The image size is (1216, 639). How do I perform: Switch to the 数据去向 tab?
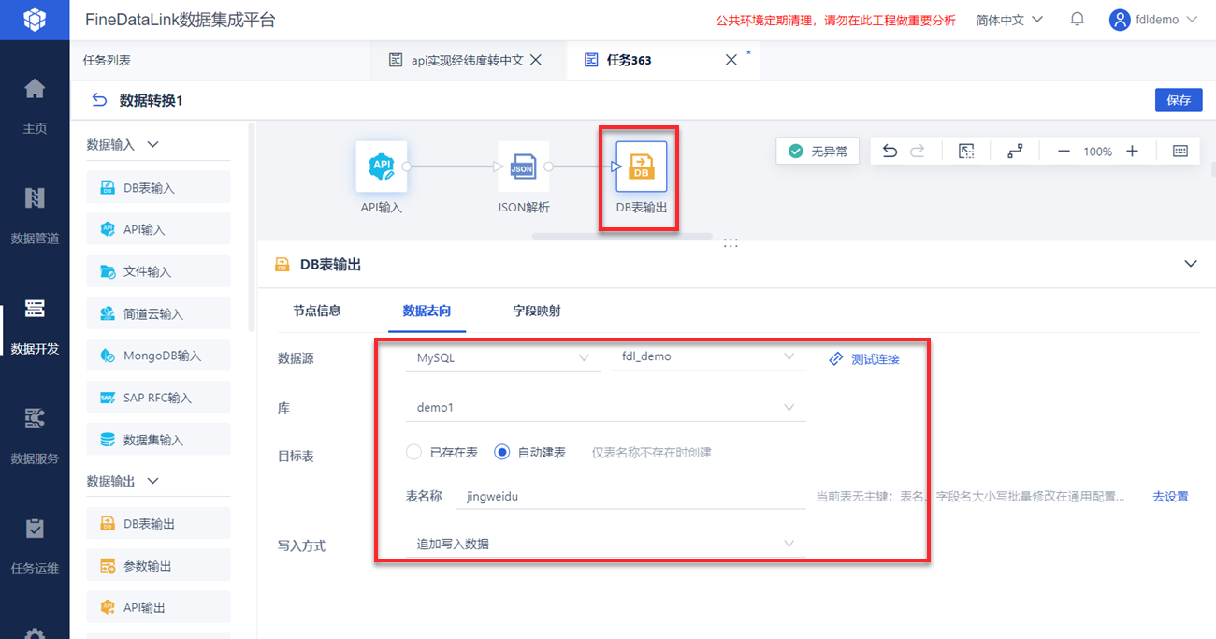[427, 311]
